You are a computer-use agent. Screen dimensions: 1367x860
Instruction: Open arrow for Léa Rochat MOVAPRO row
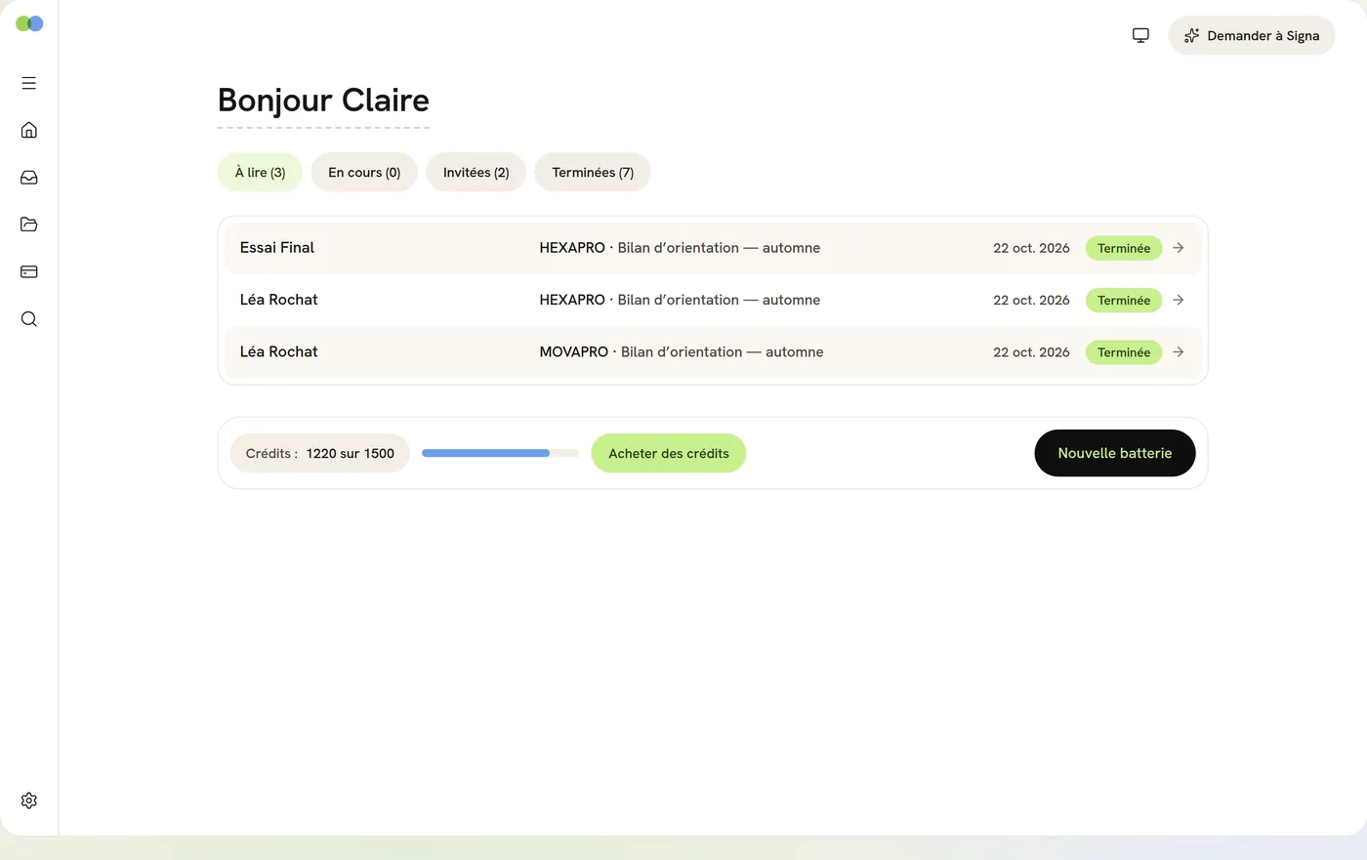pos(1179,352)
